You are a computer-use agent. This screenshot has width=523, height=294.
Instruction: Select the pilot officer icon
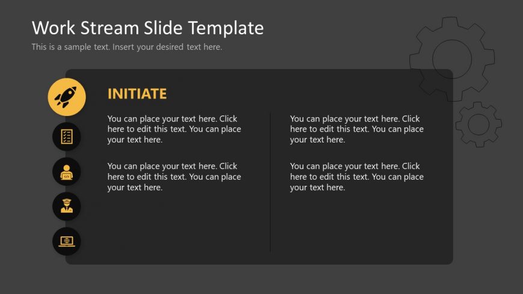click(x=67, y=206)
